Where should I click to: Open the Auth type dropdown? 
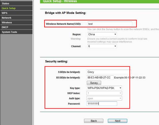pyautogui.click(x=104, y=98)
